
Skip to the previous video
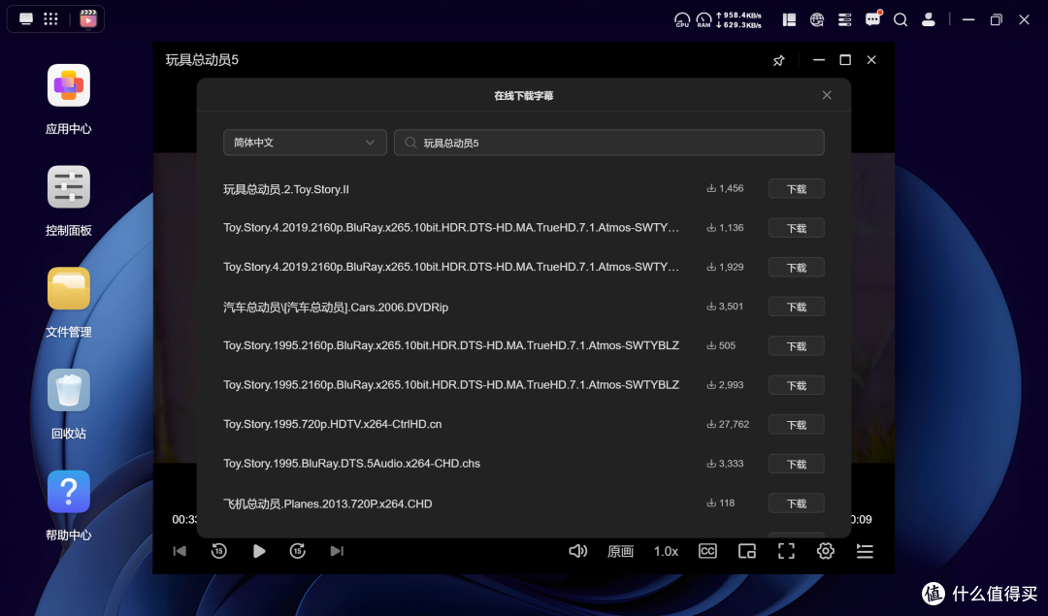(x=180, y=551)
